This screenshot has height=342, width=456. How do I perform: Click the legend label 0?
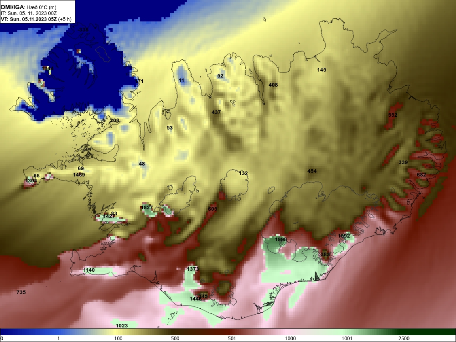coord(2,338)
